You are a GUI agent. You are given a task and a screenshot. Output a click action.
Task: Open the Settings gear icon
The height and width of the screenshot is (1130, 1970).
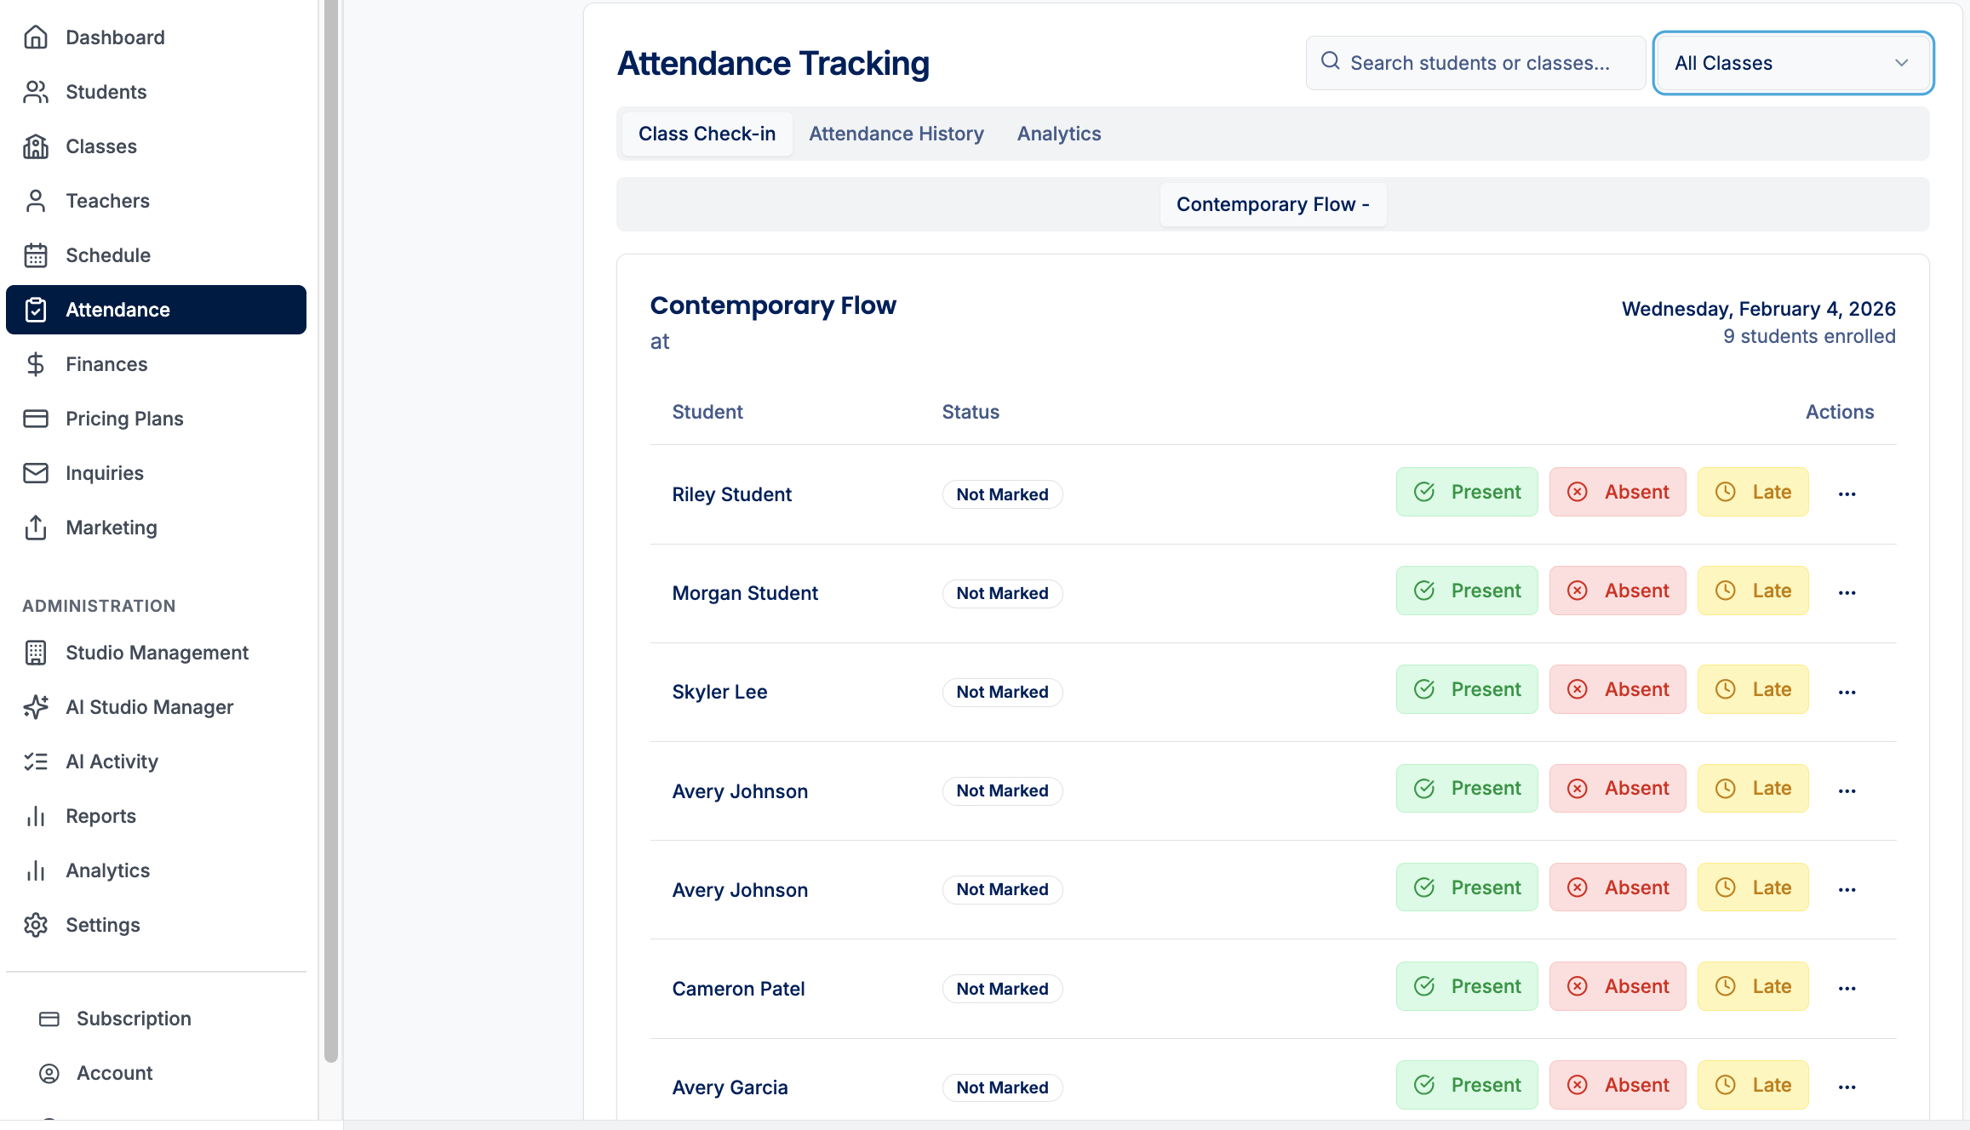click(36, 925)
